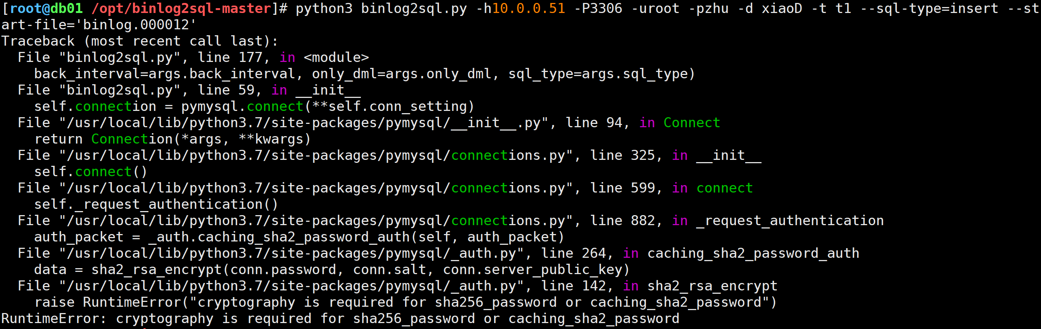Click the line 'Traceback (most recent call last):'
The image size is (1041, 329).
(140, 41)
